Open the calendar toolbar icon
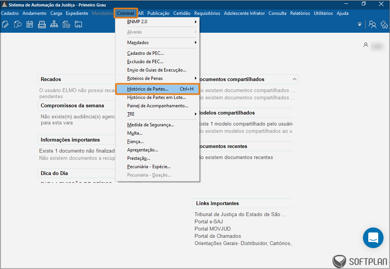 pyautogui.click(x=30, y=24)
